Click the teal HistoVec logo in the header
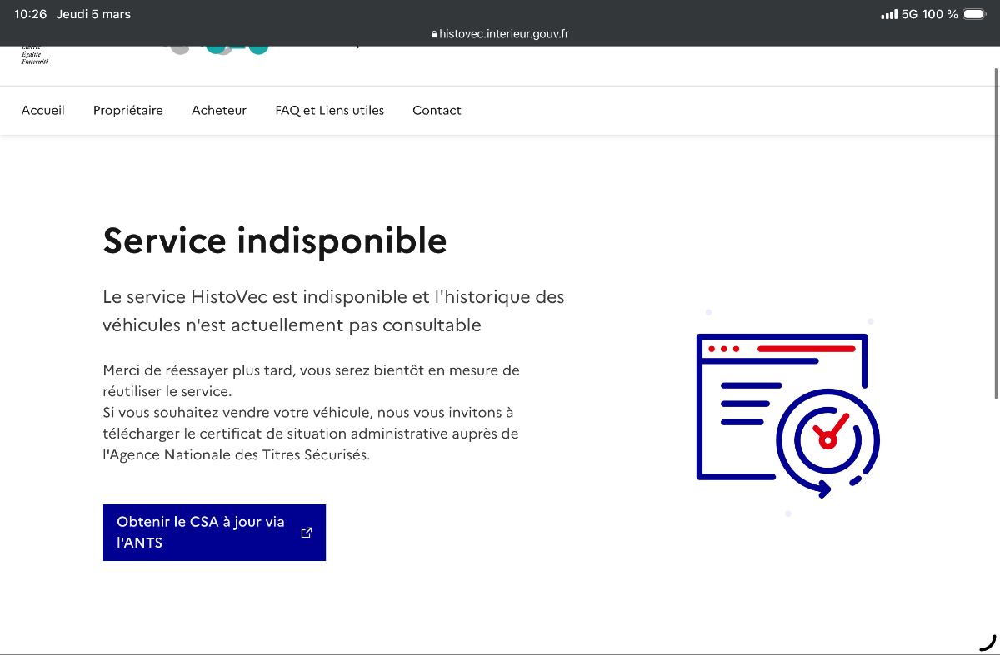 click(237, 48)
